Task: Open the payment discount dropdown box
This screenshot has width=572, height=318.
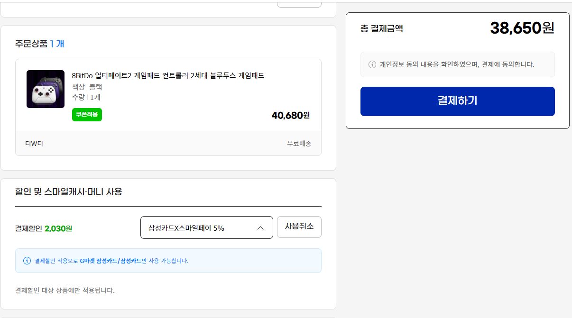Action: 206,227
